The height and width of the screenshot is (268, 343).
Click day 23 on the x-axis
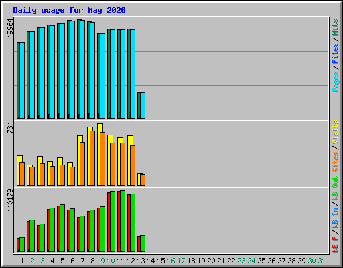point(241,261)
